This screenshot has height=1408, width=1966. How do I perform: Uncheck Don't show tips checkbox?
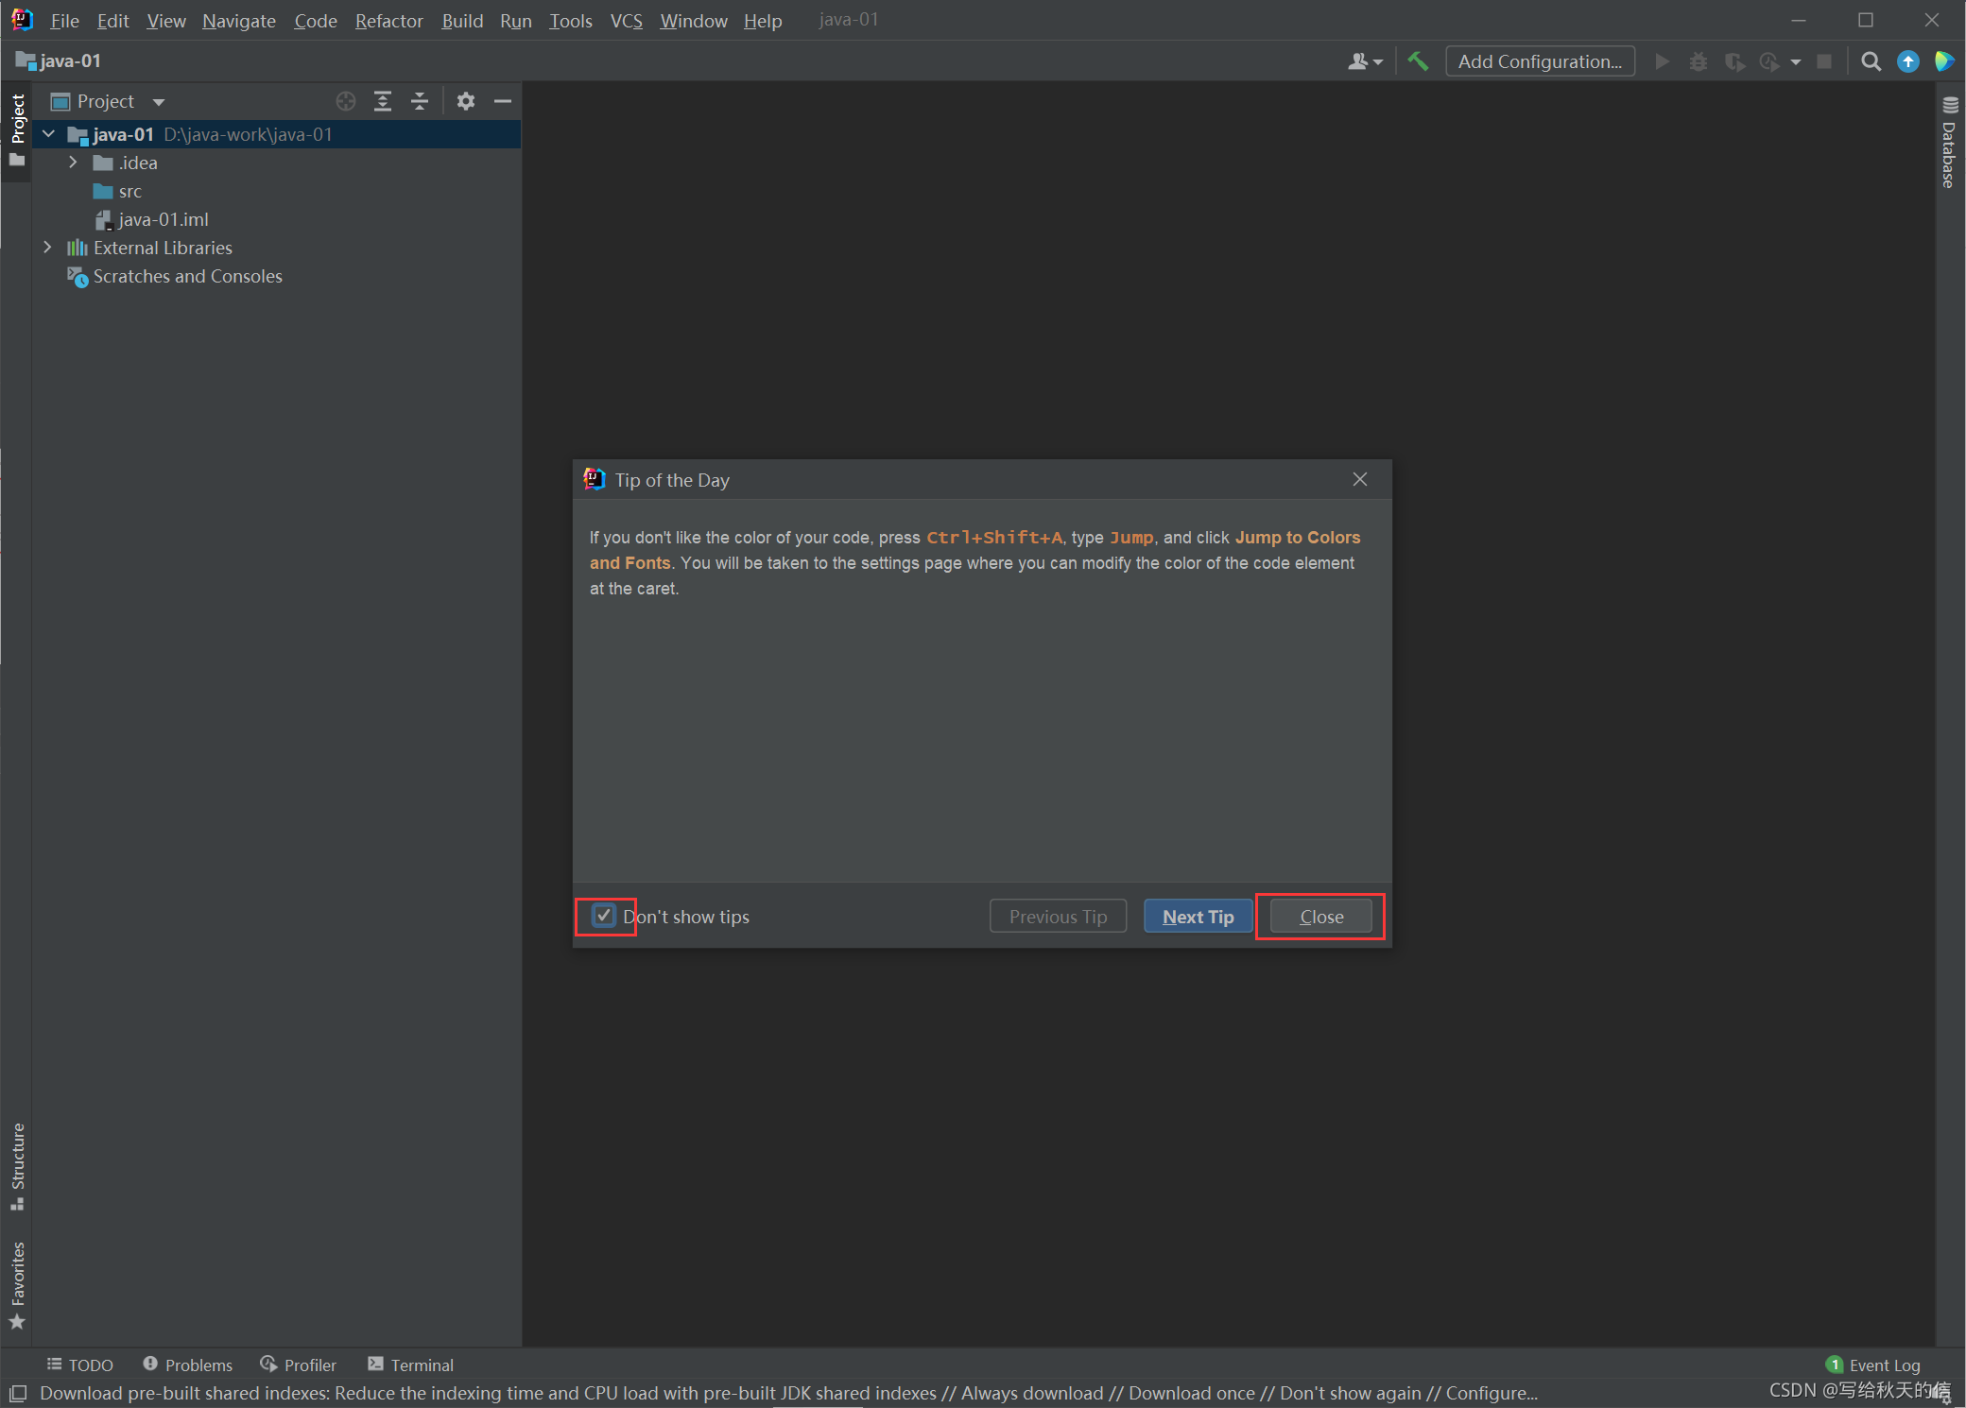click(604, 915)
